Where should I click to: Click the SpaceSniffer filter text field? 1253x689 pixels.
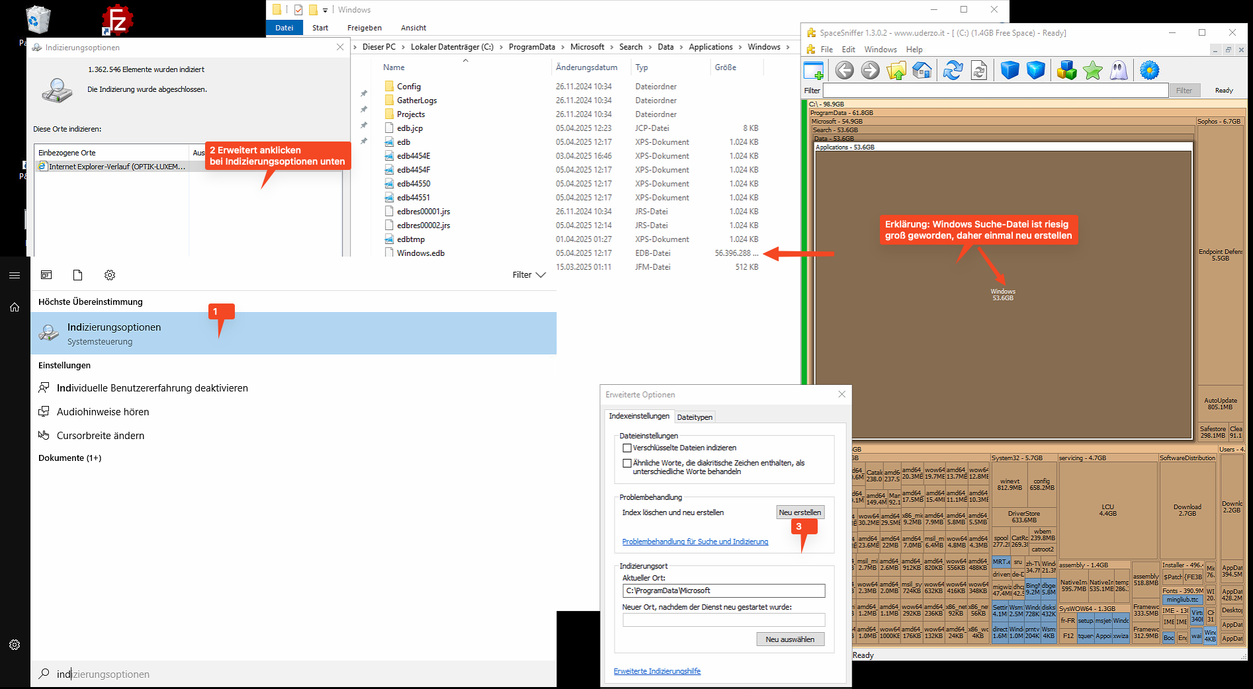995,91
